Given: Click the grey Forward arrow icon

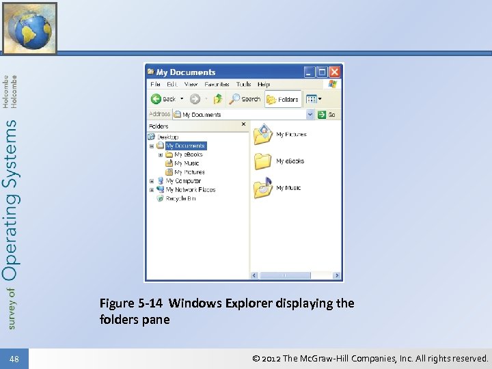Looking at the screenshot, I should pyautogui.click(x=195, y=99).
